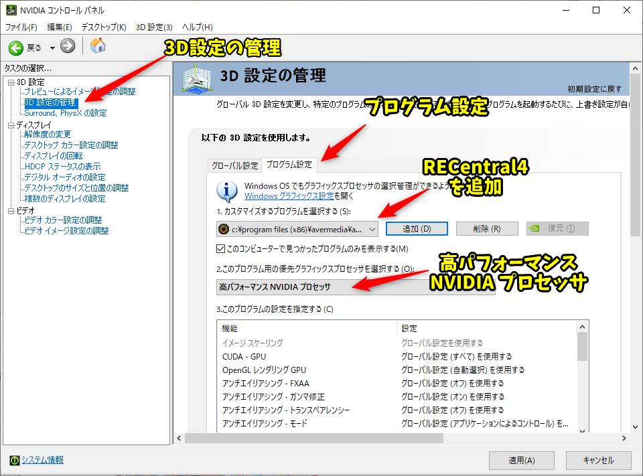
Task: Switch to プログラム設定 tab
Action: click(x=289, y=165)
